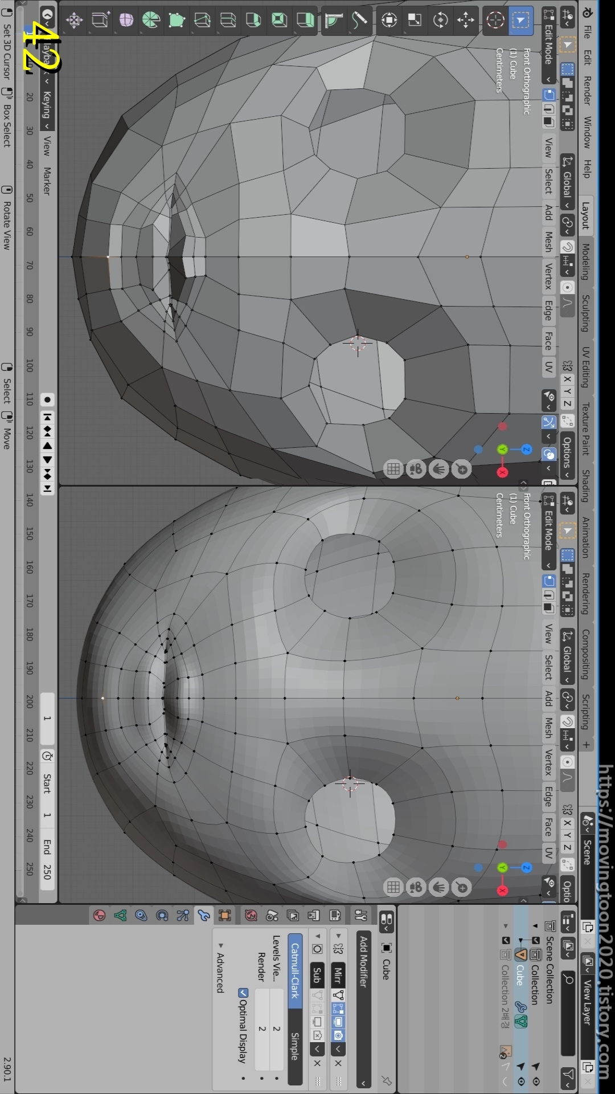This screenshot has height=1094, width=615.
Task: Select the Knife tool
Action: point(202,21)
